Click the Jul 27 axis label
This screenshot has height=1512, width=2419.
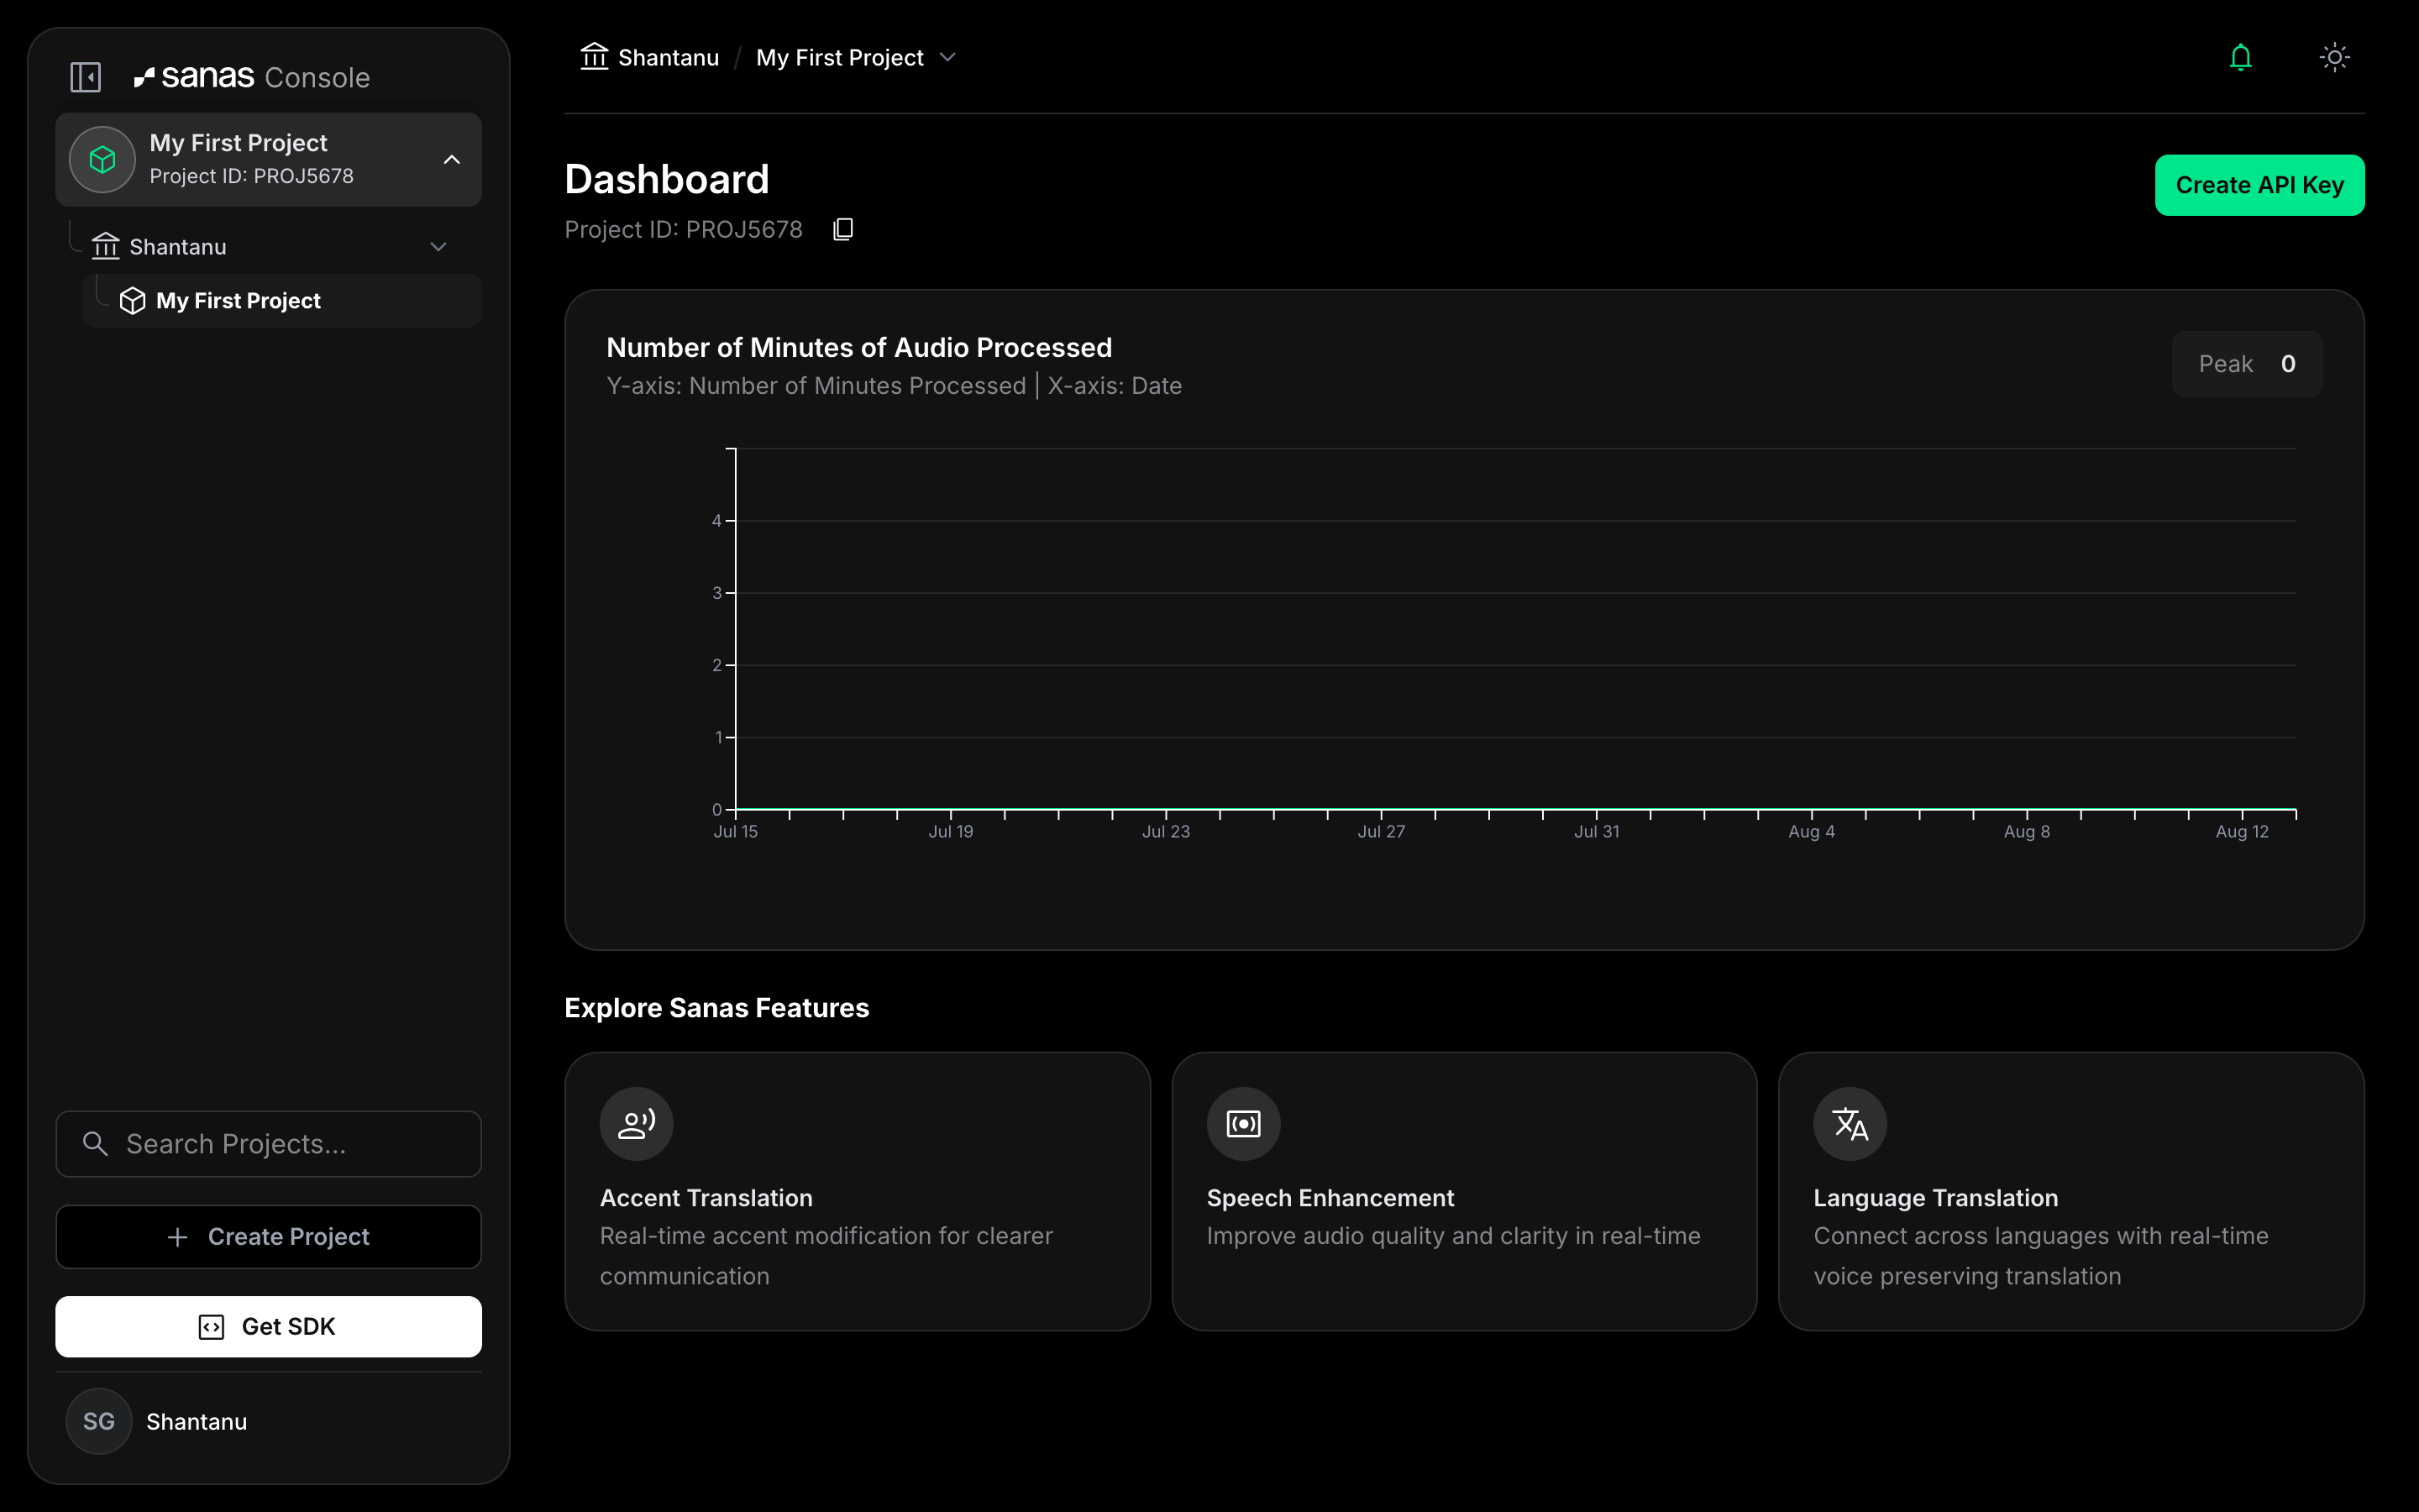[x=1382, y=832]
